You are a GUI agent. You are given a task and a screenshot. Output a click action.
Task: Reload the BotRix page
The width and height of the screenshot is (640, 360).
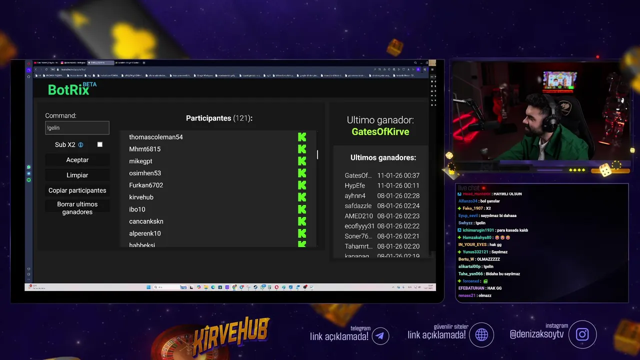[46, 69]
